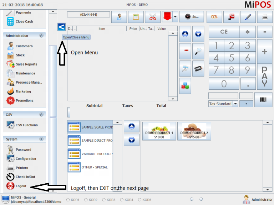
Task: Open Promotions menu item
Action: click(x=20, y=100)
